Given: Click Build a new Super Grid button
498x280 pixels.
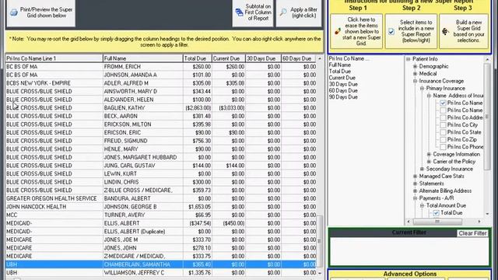Looking at the screenshot, I should coord(464,31).
